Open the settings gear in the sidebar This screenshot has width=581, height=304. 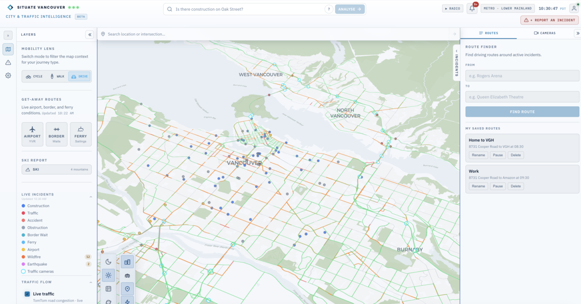8,75
